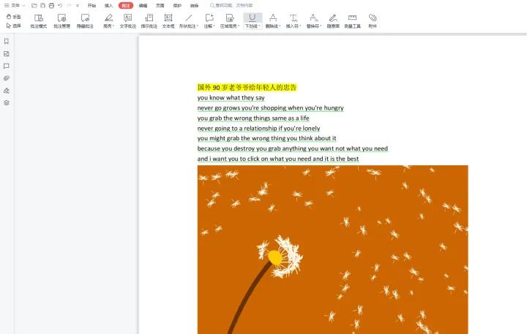Viewport: 527px width, 334px height.
Task: Select the 随意画 freehand draw tool
Action: [333, 20]
